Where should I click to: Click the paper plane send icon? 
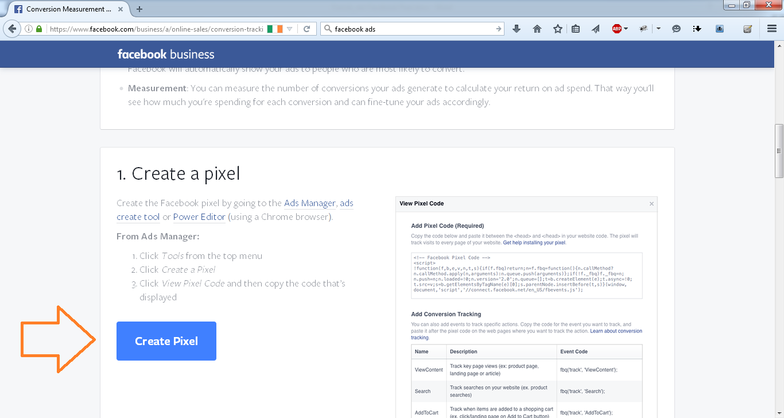596,29
